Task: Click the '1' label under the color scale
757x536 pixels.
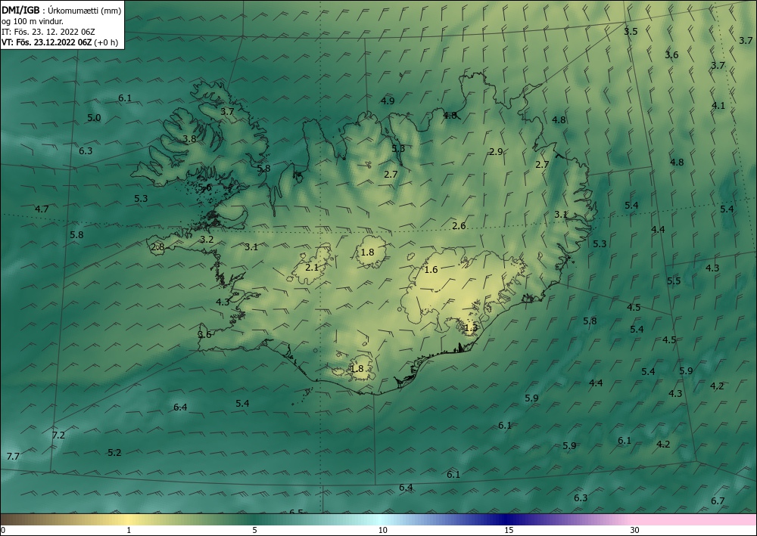Action: [129, 531]
